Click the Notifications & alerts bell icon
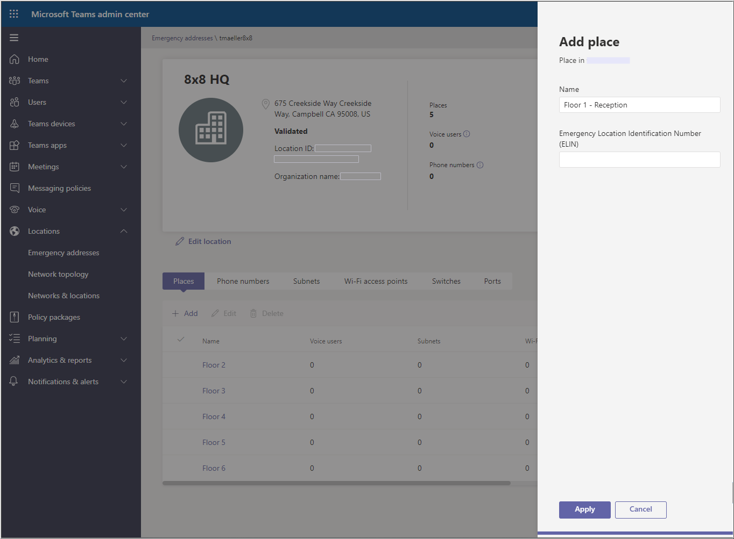Screen dimensions: 734x539 (14, 382)
